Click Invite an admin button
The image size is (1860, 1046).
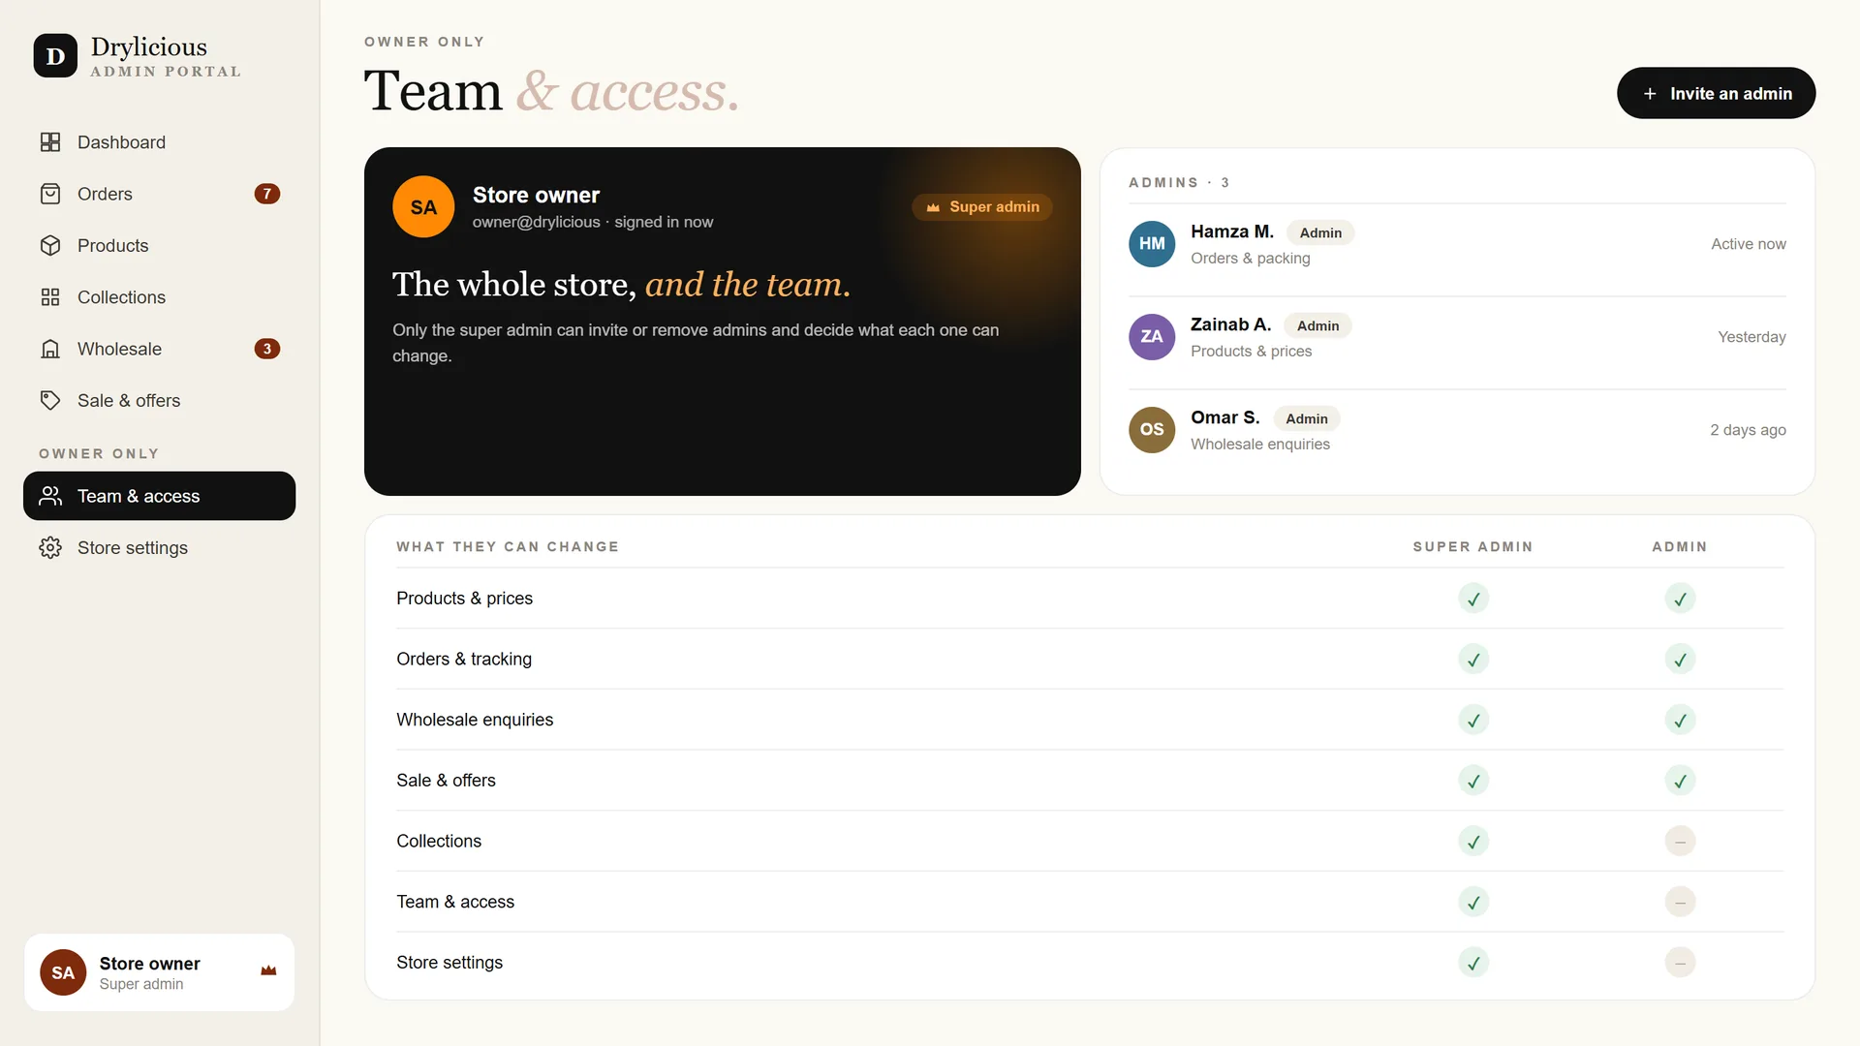click(1716, 93)
